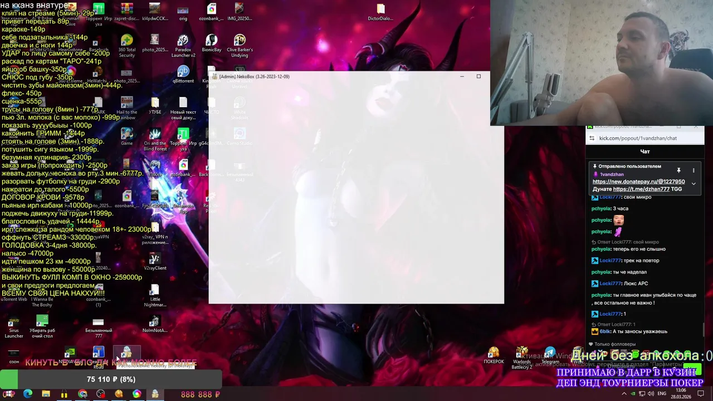This screenshot has height=401, width=713.
Task: Open the volume control in system tray
Action: click(x=651, y=394)
